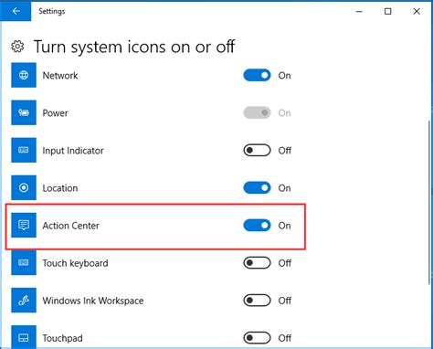The height and width of the screenshot is (349, 433).
Task: Turn on the Touch keyboard toggle
Action: (257, 263)
